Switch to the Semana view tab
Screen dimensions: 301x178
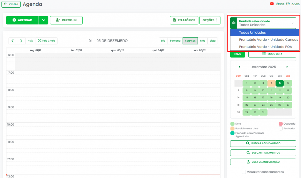[x=175, y=41]
